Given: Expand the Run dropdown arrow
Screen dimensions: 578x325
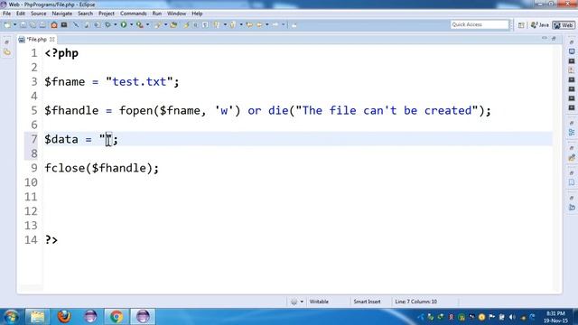Looking at the screenshot, I should point(131,24).
